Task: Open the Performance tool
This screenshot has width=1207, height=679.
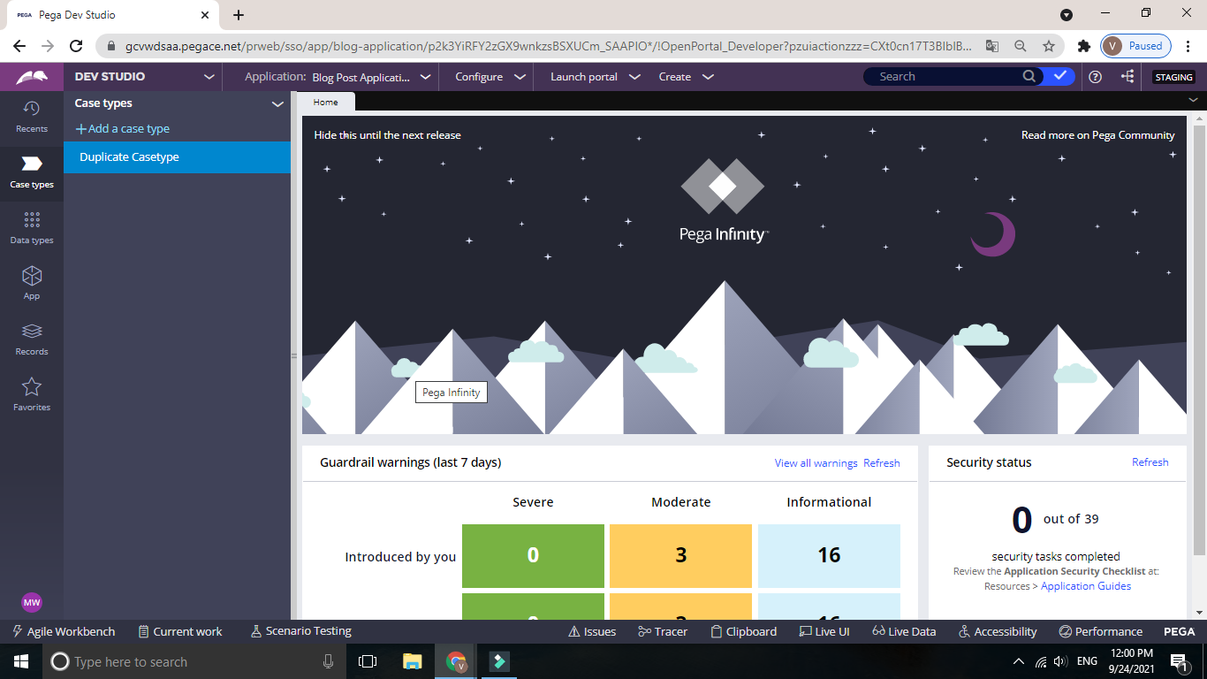Action: point(1101,631)
